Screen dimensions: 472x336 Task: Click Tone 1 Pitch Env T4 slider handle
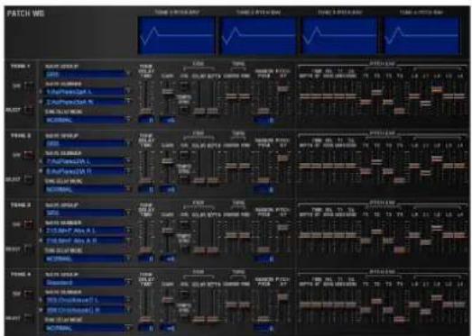click(x=400, y=111)
